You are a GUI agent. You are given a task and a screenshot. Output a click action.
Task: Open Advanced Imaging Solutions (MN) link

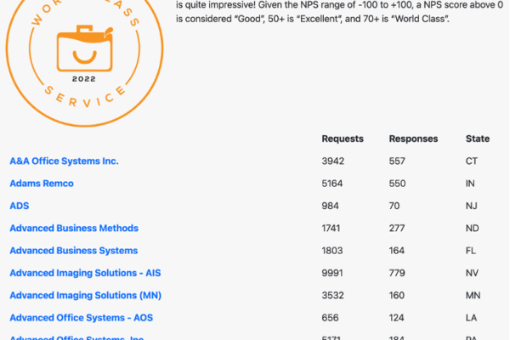(x=85, y=295)
